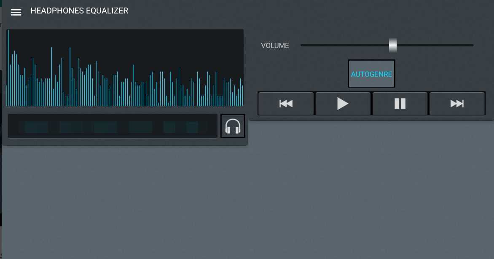
Task: Click the blue audio spectrum visualizer
Action: point(125,67)
